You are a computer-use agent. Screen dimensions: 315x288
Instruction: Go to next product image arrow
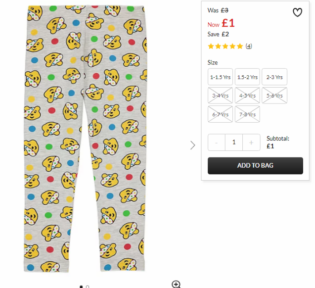click(192, 145)
